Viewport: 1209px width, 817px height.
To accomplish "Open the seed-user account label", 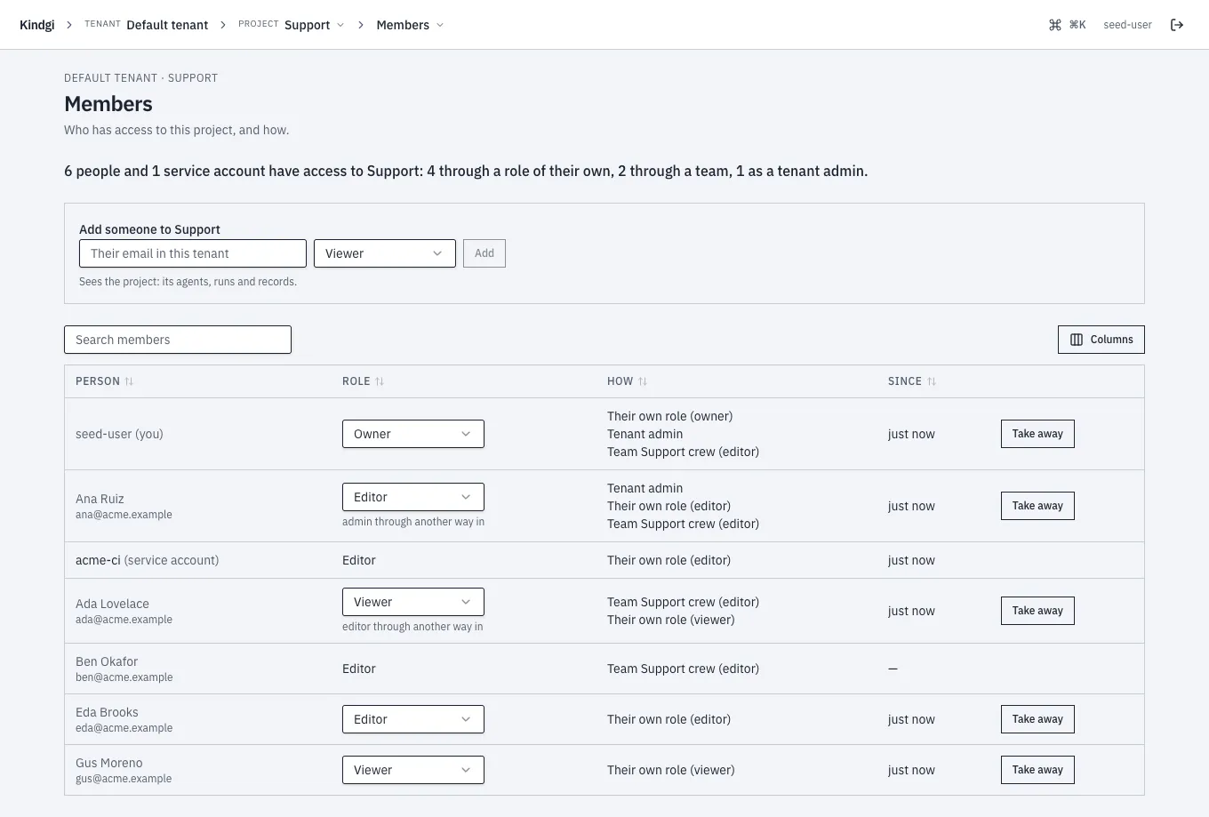I will click(1127, 25).
